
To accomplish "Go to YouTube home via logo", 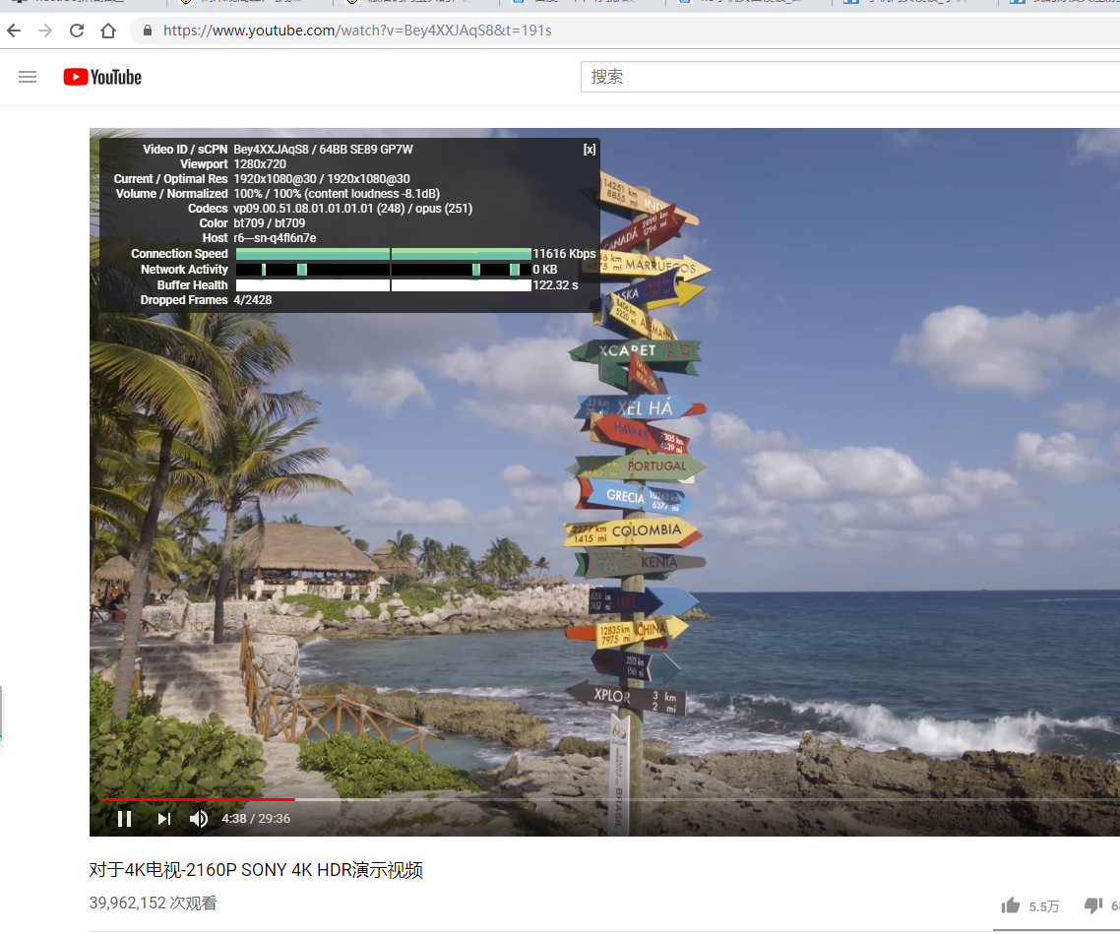I will tap(102, 77).
